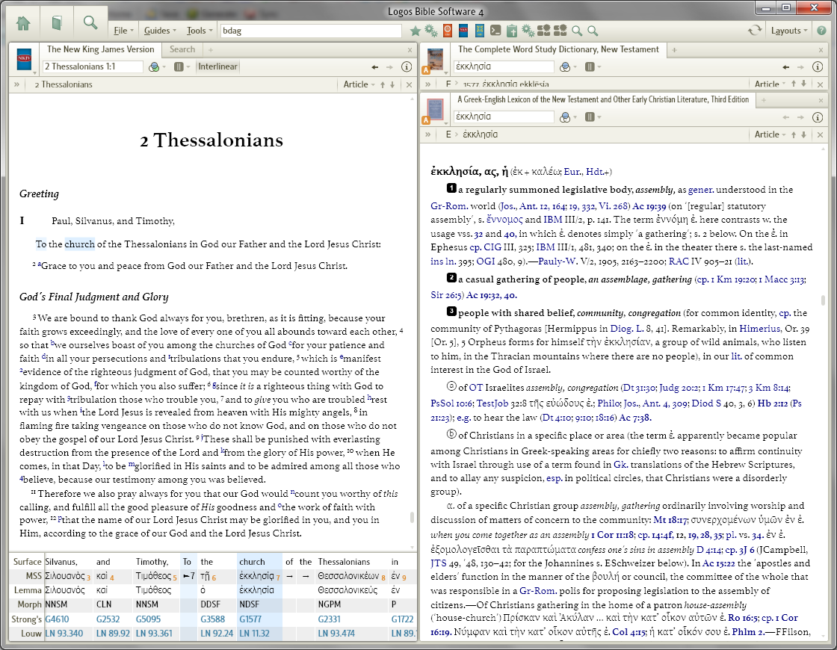This screenshot has width=837, height=650.
Task: Click the sync refresh arrows icon
Action: 754,31
